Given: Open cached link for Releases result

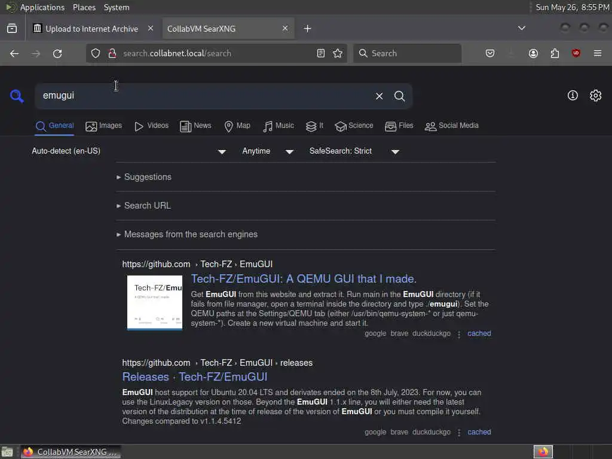Looking at the screenshot, I should (479, 432).
